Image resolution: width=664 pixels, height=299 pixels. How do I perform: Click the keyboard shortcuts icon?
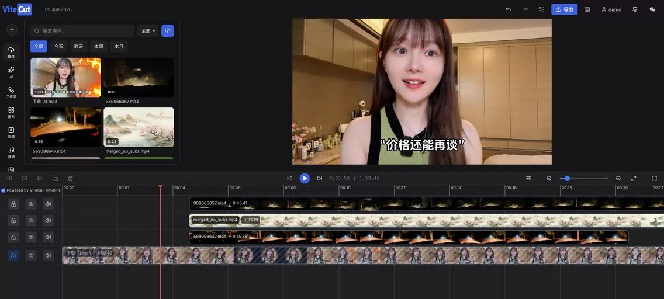[587, 9]
